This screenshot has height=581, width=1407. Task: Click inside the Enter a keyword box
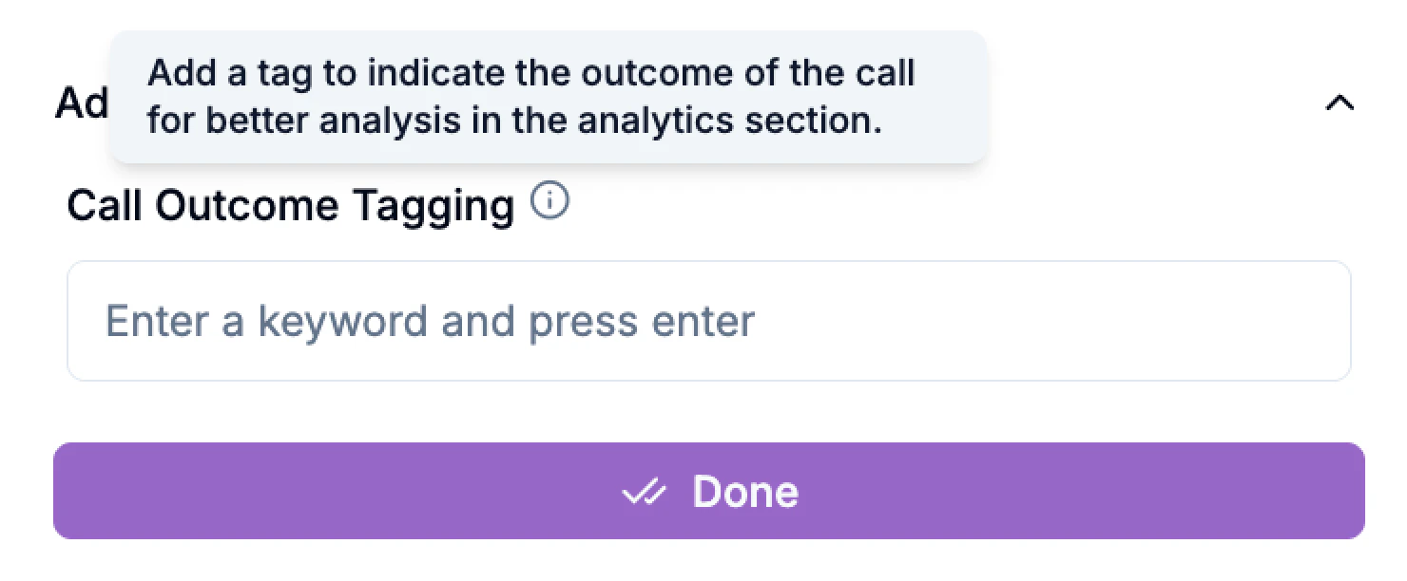coord(709,320)
